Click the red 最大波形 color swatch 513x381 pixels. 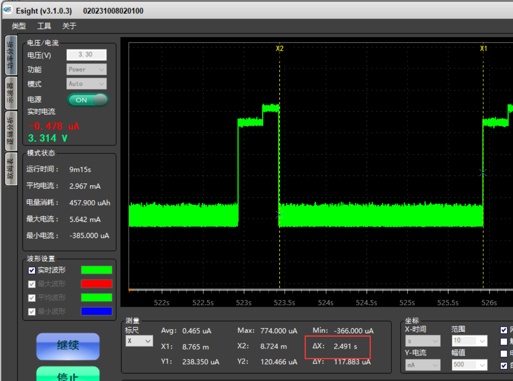(x=96, y=283)
